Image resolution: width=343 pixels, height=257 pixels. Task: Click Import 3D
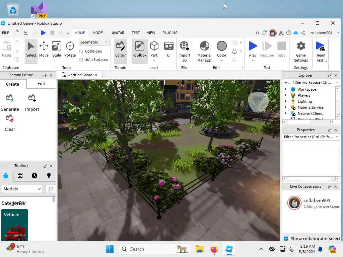[184, 52]
